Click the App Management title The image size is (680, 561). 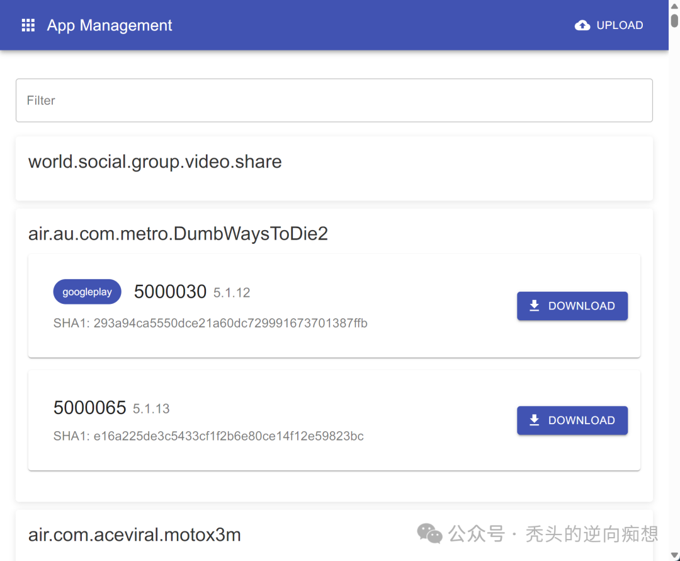click(110, 25)
